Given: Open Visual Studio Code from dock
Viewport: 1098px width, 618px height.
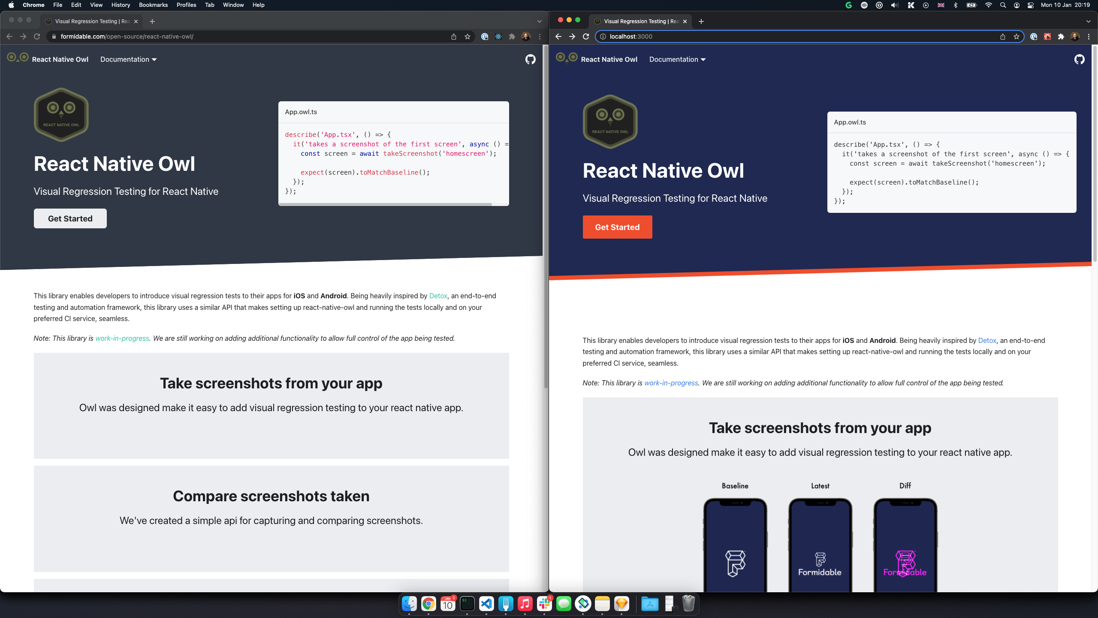Looking at the screenshot, I should point(486,604).
